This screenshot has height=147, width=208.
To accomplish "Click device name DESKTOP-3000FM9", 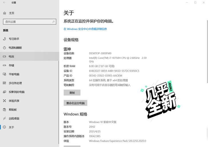I will pos(100,53).
